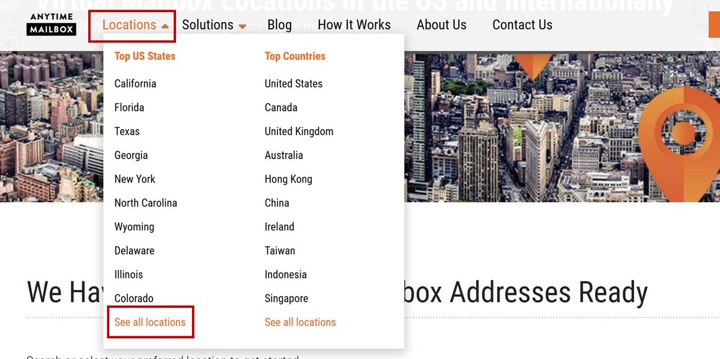The image size is (720, 359).
Task: Pick Hong Kong from the countries list
Action: click(x=288, y=179)
